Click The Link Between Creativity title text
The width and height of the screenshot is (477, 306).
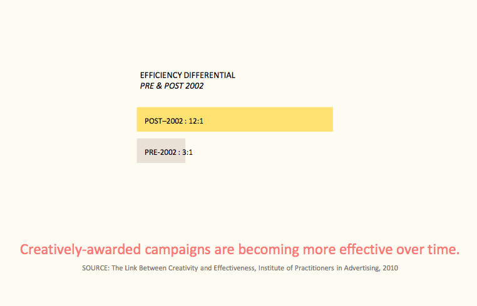[x=155, y=268]
